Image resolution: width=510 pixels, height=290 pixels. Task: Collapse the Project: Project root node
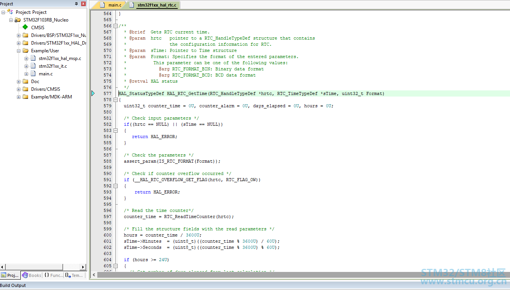tap(3, 12)
